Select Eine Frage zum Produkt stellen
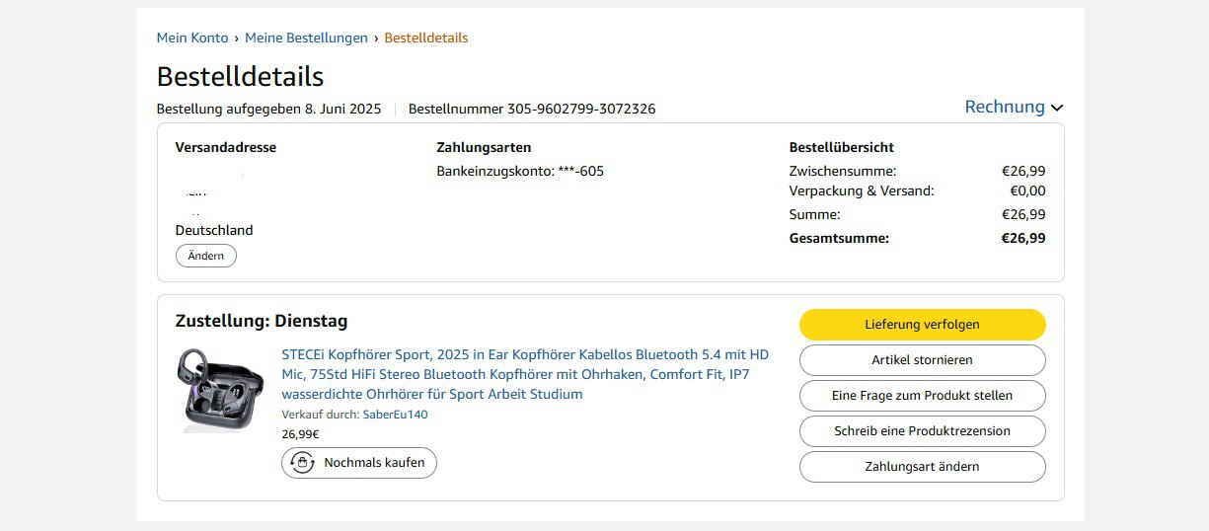Viewport: 1209px width, 531px height. [x=922, y=396]
